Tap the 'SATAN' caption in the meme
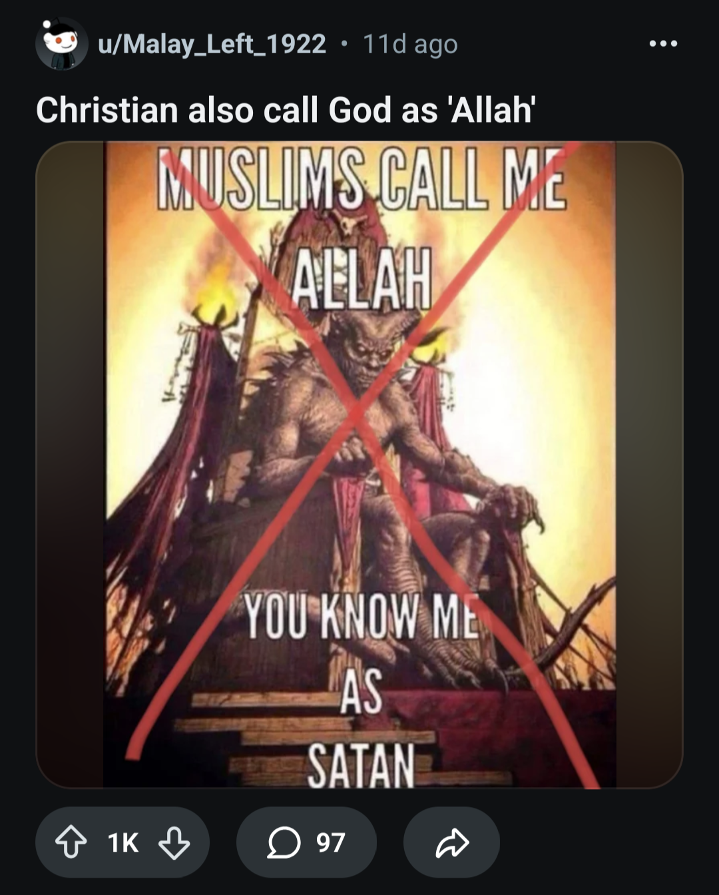 click(x=361, y=766)
